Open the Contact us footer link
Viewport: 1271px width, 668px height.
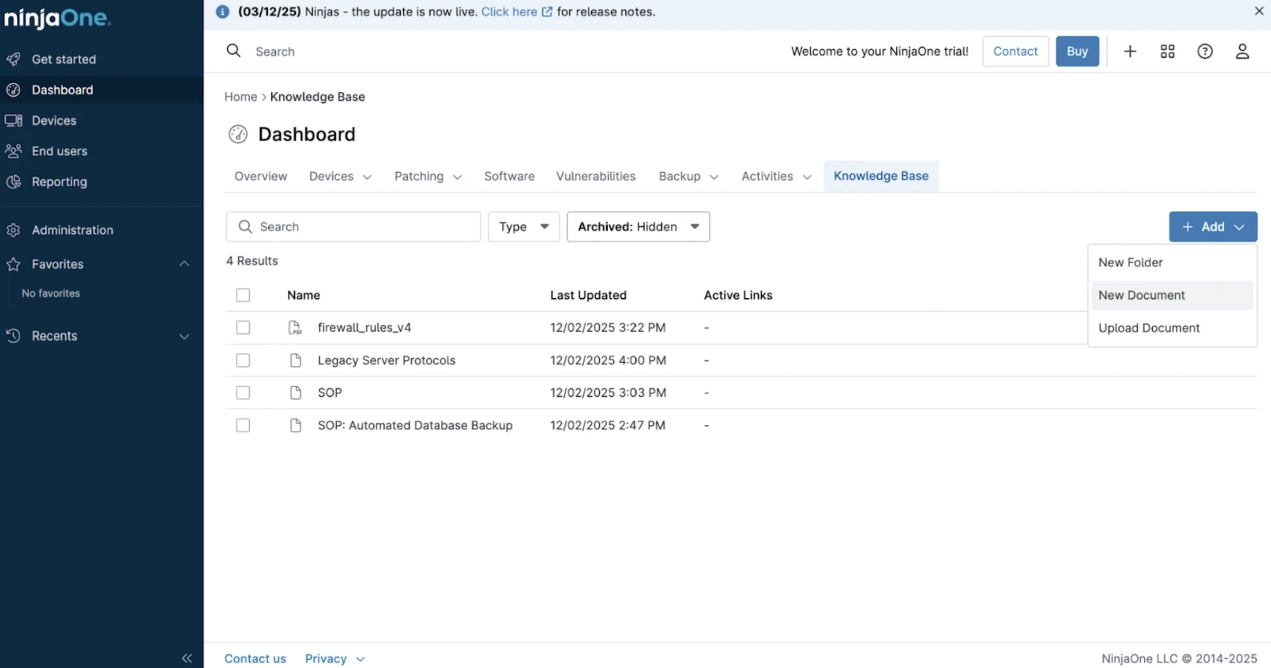coord(255,659)
